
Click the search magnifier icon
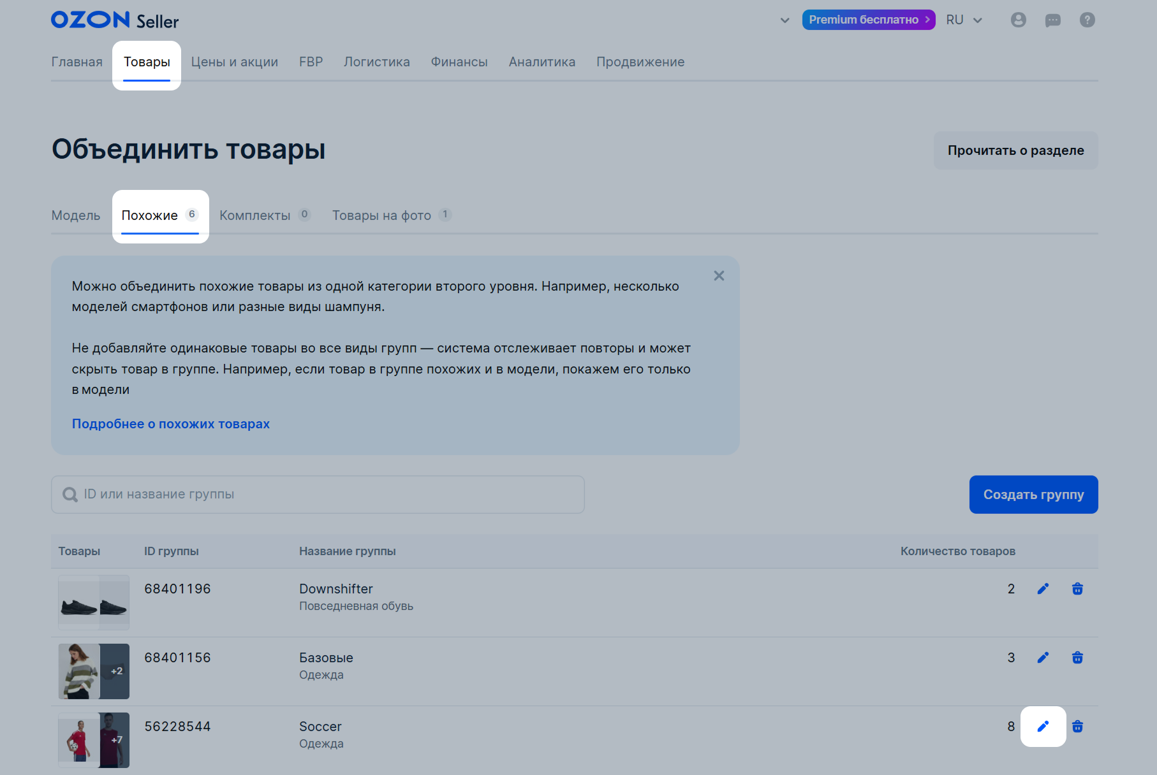point(70,495)
